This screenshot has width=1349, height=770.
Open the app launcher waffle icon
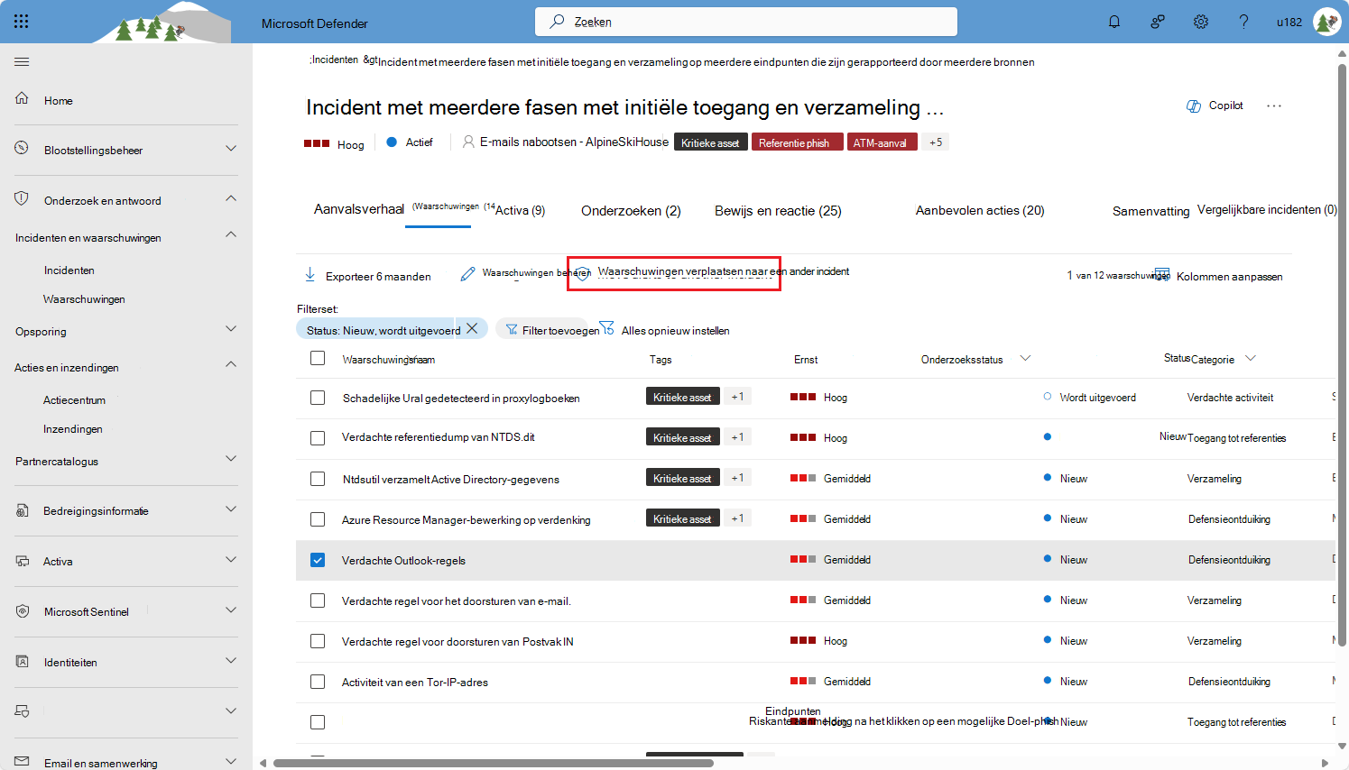(22, 22)
